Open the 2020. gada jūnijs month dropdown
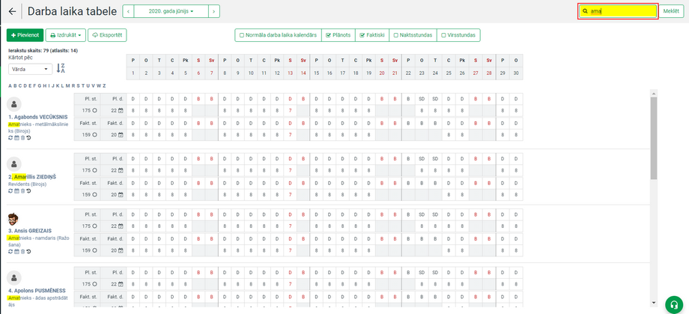Viewport: 689px width, 314px height. pyautogui.click(x=171, y=11)
